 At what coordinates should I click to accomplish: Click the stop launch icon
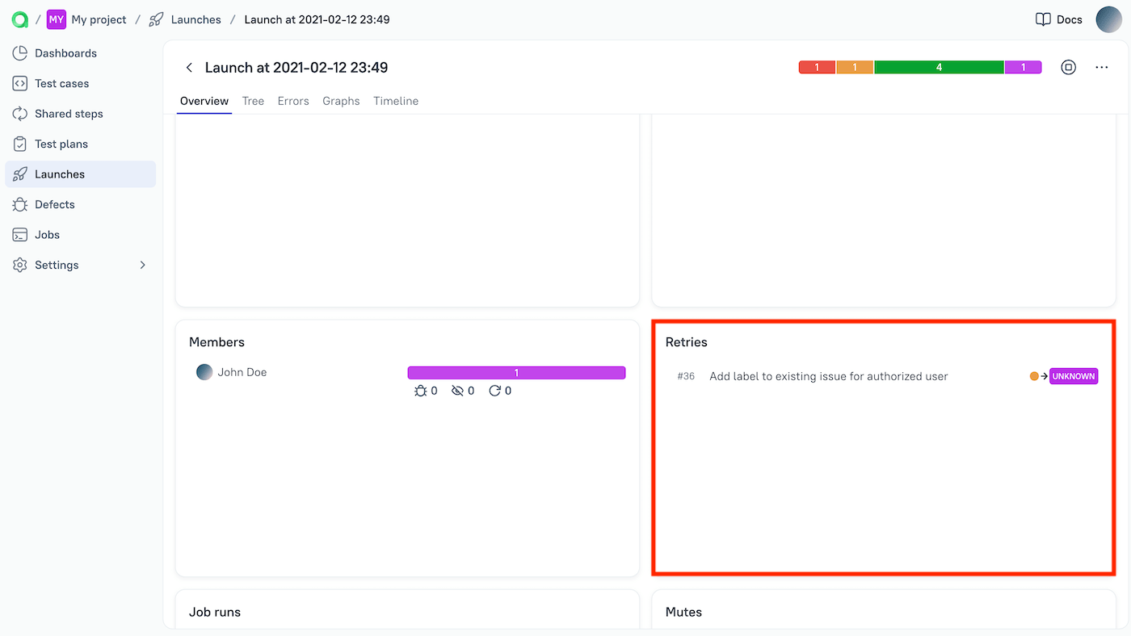tap(1068, 67)
